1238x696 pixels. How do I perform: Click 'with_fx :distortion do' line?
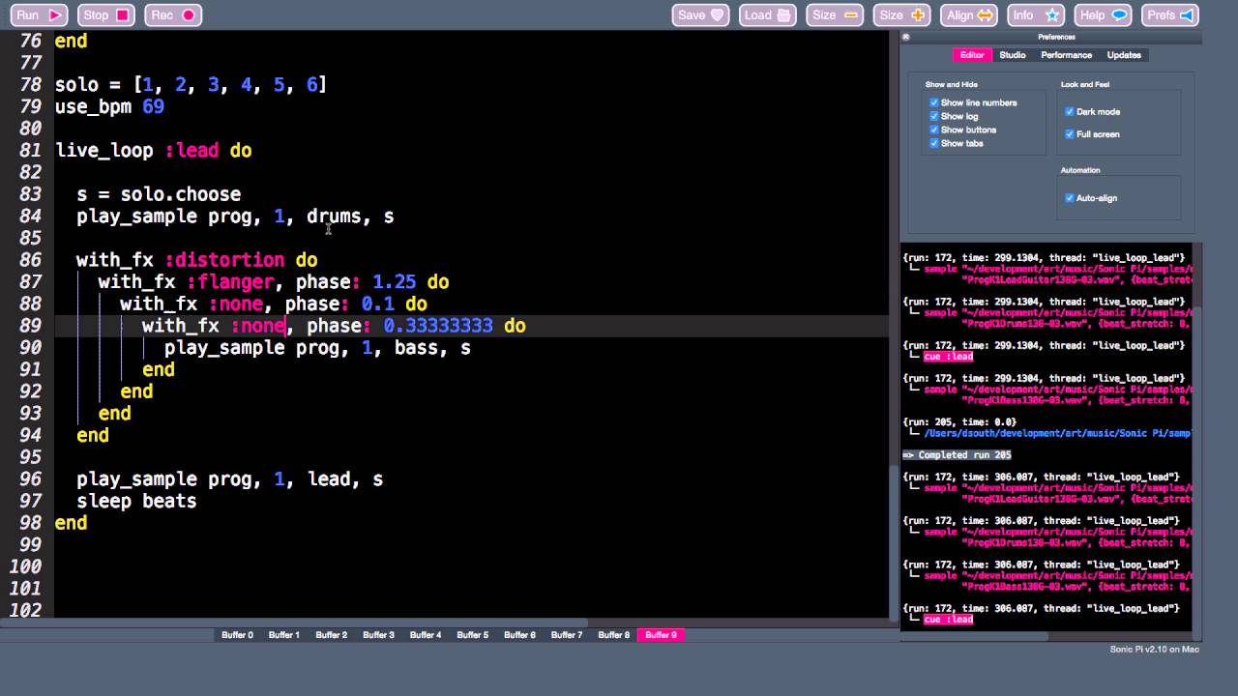(197, 260)
